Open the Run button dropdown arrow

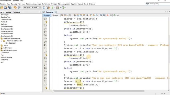pyautogui.click(x=55, y=8)
